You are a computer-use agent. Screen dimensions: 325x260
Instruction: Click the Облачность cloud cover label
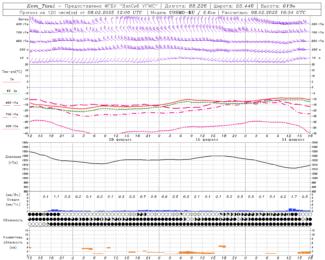click(x=13, y=220)
